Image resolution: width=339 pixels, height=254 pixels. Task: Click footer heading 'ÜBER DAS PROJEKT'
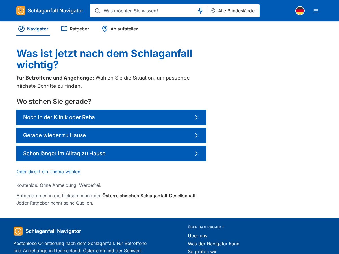(x=206, y=227)
